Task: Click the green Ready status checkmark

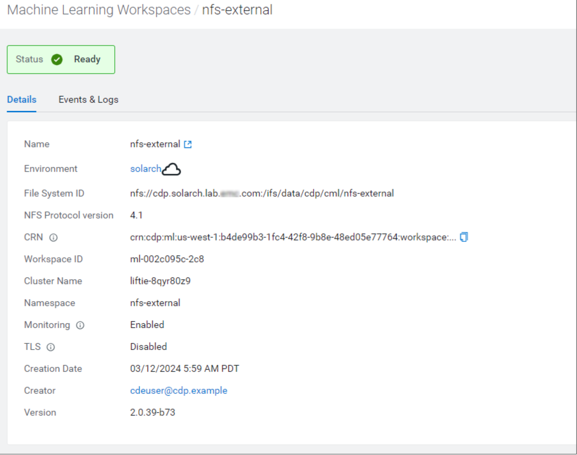Action: coord(57,59)
